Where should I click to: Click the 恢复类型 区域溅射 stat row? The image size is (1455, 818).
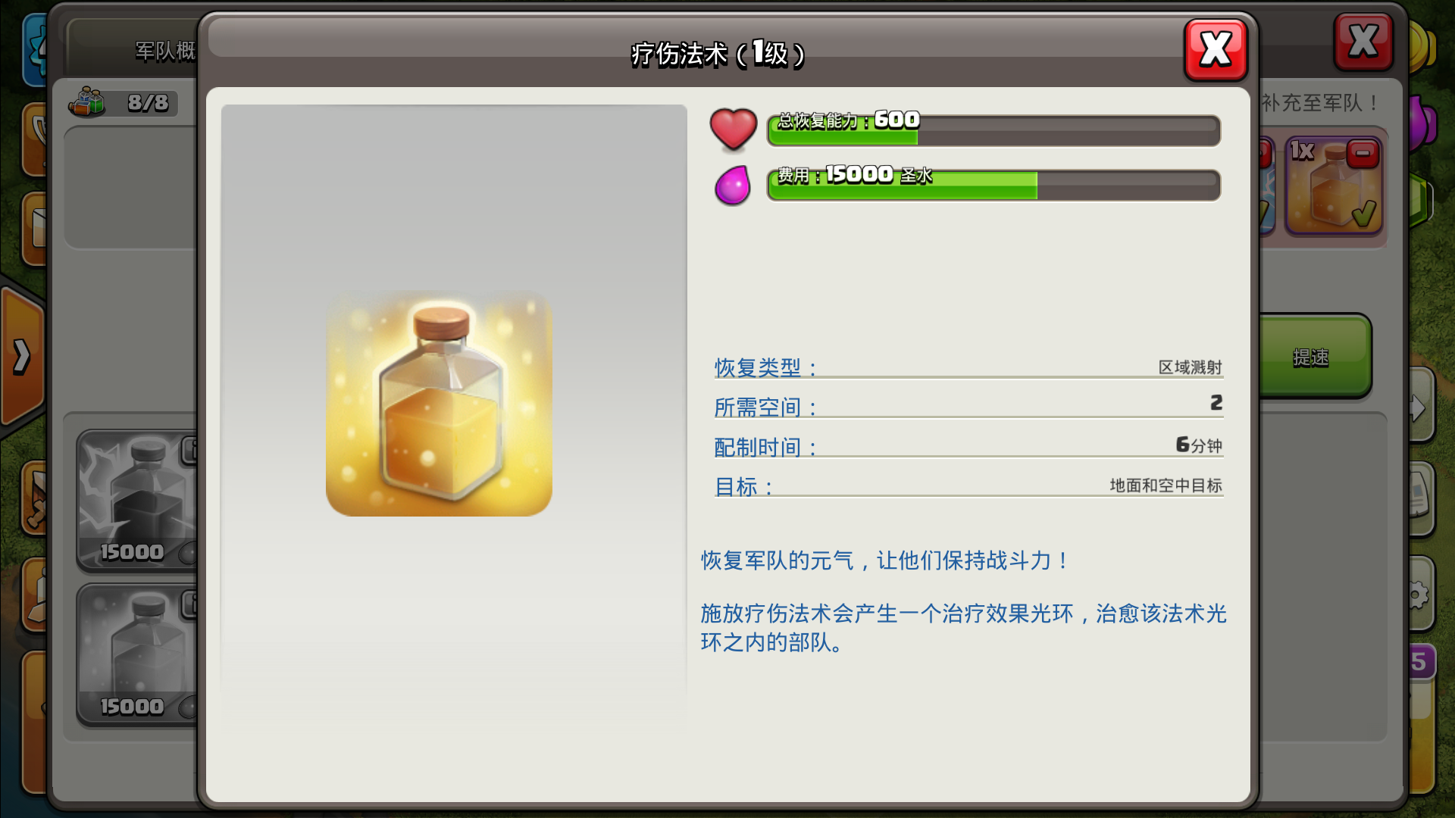point(968,367)
